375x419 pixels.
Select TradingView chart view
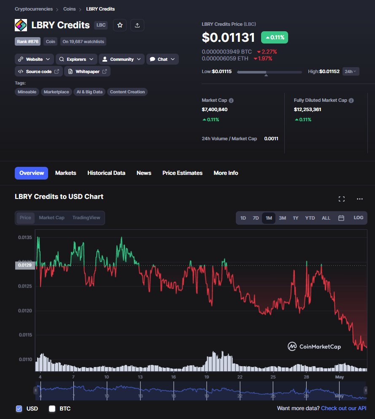click(86, 218)
